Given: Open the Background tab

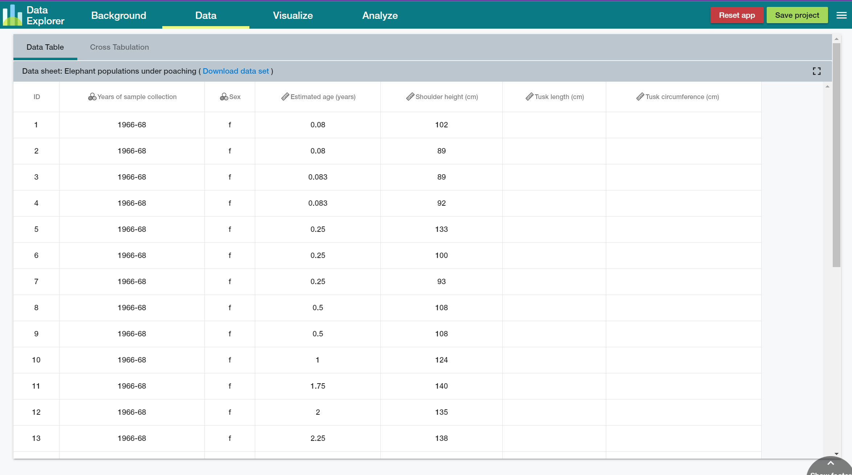Looking at the screenshot, I should click(x=119, y=15).
